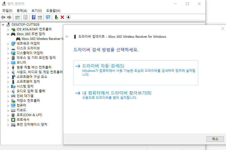
Task: Open Properties toolbar icon in Device Manager
Action: coord(26,17)
